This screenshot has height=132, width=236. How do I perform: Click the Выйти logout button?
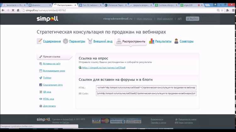[x=193, y=19]
